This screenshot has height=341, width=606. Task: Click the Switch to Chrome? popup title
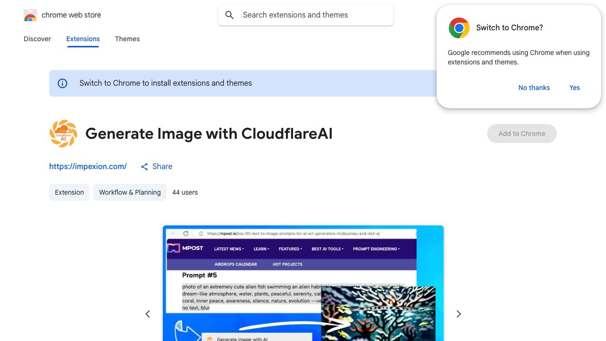click(x=509, y=28)
